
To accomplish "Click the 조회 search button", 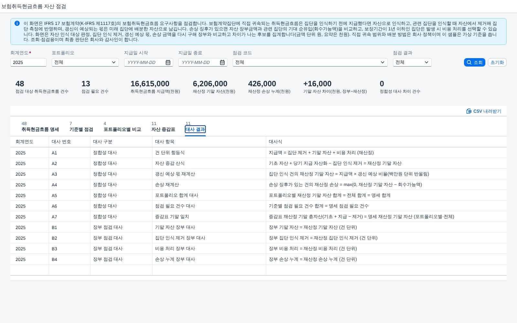I will tap(474, 62).
